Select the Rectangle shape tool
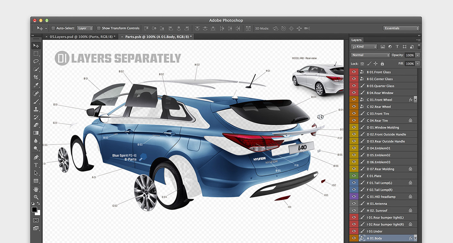The image size is (453, 243). pyautogui.click(x=36, y=181)
